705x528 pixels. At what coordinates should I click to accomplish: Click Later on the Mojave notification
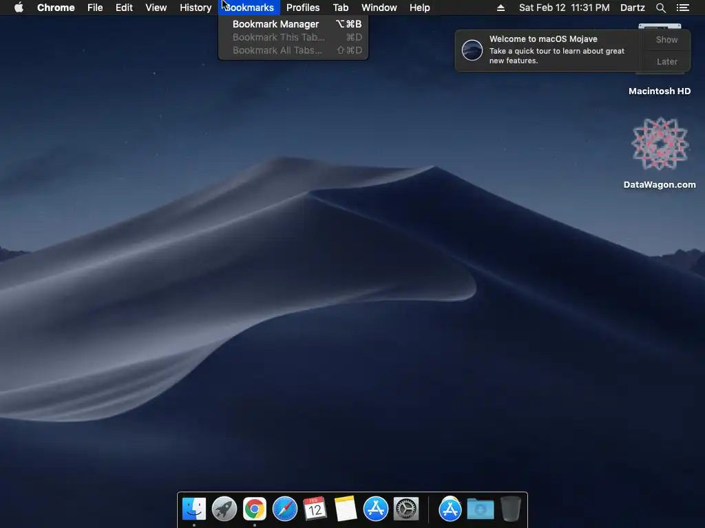(666, 61)
